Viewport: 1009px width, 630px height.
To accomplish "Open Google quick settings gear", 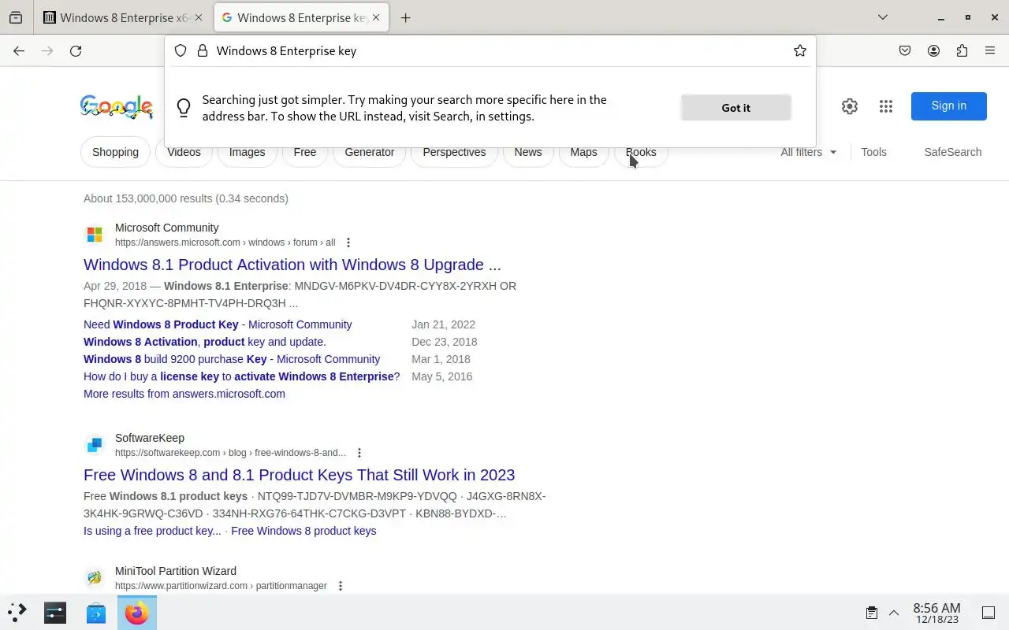I will pyautogui.click(x=849, y=106).
